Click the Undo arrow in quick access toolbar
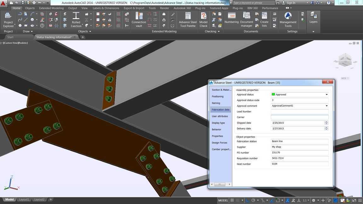 pyautogui.click(x=40, y=3)
